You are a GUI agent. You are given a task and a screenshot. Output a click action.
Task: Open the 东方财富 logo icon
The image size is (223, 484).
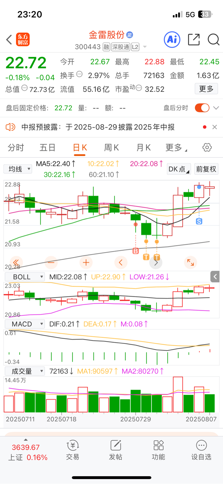pyautogui.click(x=23, y=40)
